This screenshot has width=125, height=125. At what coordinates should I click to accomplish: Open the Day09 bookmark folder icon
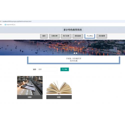[x=5, y=24]
